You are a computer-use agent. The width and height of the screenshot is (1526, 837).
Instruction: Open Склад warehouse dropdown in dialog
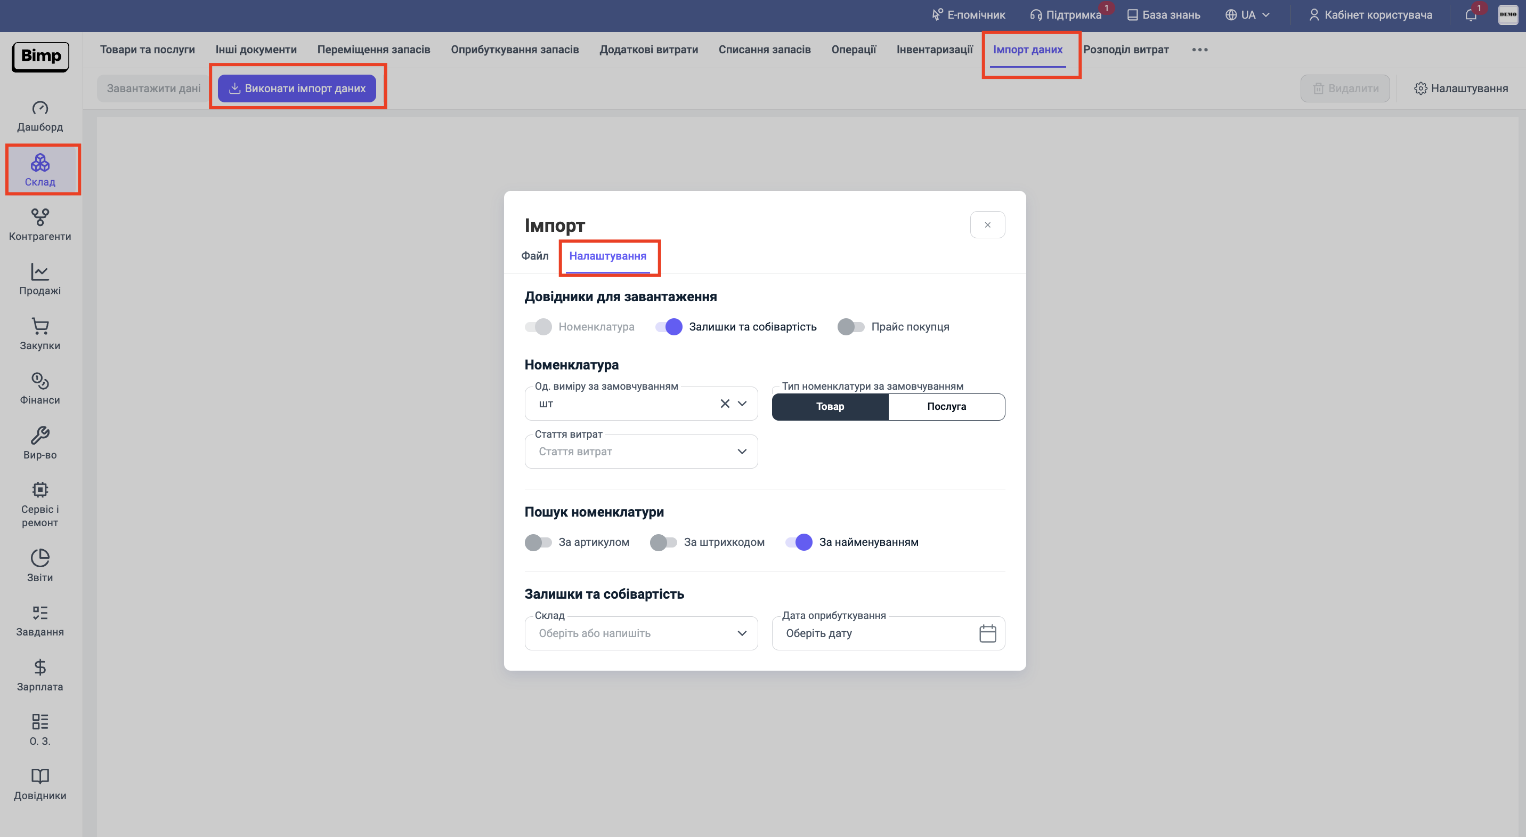pyautogui.click(x=640, y=633)
